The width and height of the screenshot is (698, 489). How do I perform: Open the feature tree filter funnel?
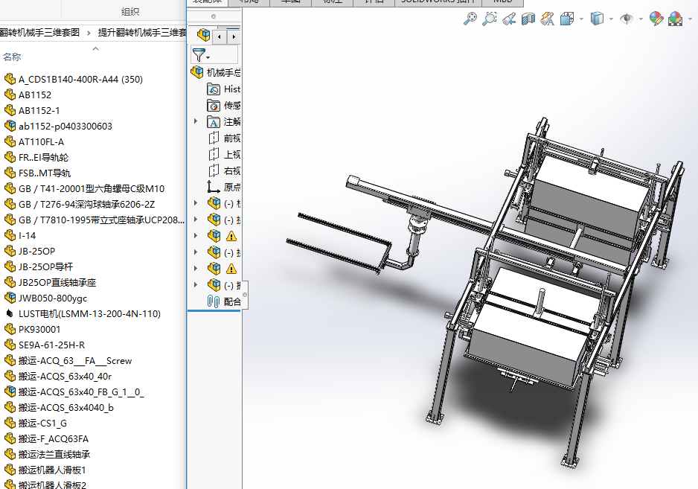(199, 55)
